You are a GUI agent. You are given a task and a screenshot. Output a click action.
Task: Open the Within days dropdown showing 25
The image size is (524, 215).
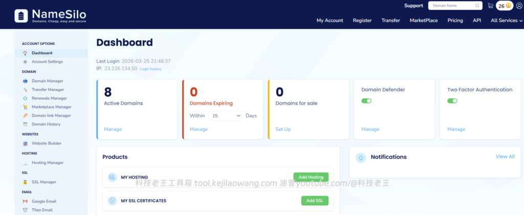click(225, 116)
